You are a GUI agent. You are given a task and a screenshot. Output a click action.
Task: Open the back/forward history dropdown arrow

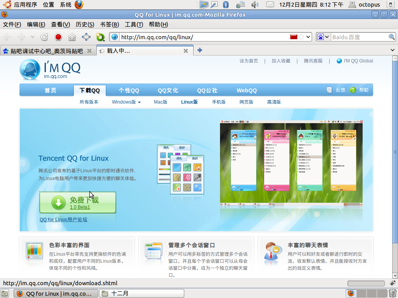tap(33, 37)
